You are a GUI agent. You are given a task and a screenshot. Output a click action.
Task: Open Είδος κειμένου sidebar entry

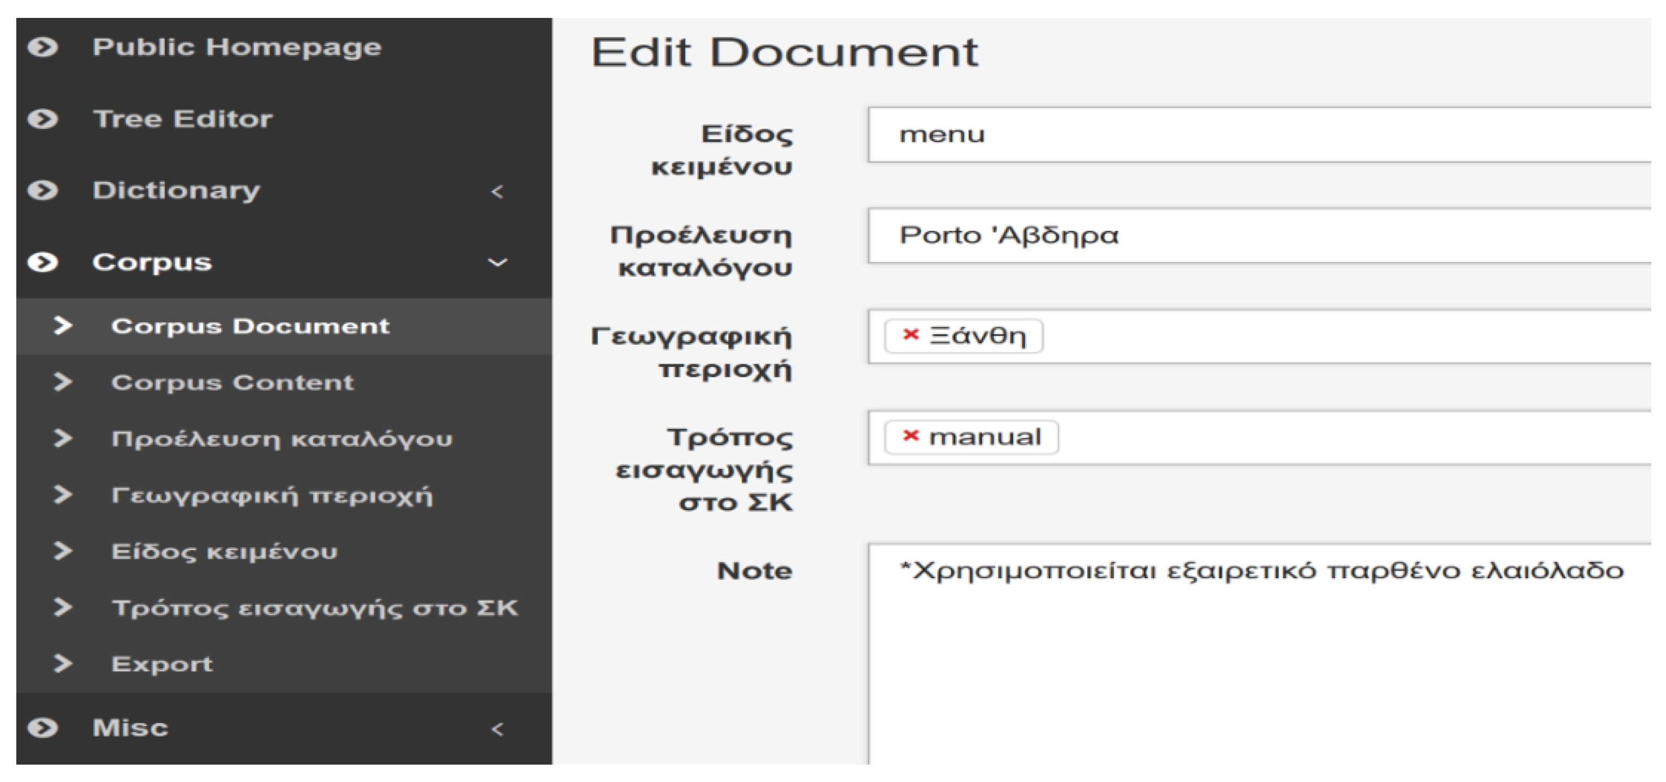click(x=224, y=552)
